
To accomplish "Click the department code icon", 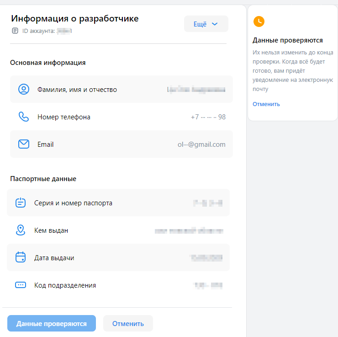I will click(x=21, y=285).
